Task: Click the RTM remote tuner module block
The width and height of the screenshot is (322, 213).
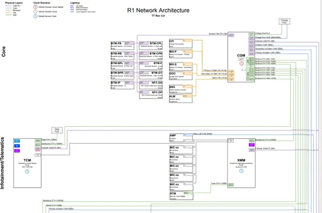Action: pos(181,196)
